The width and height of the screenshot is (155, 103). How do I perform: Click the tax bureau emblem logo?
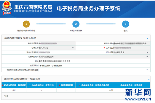(x=7, y=8)
